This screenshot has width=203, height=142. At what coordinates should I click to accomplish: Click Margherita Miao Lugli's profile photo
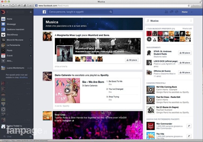47,36
